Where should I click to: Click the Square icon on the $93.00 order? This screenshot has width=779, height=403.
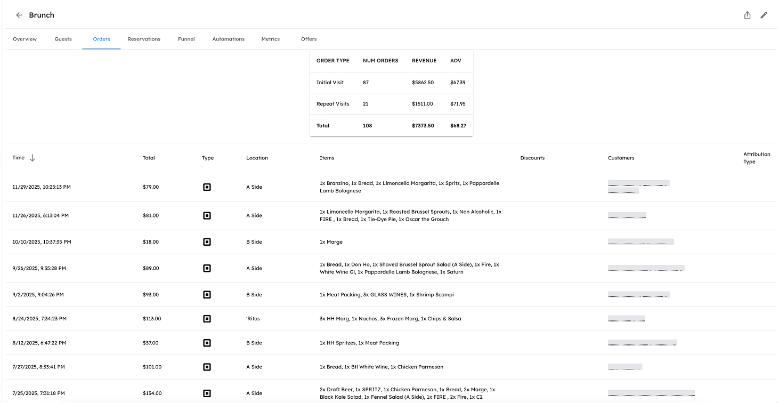207,295
